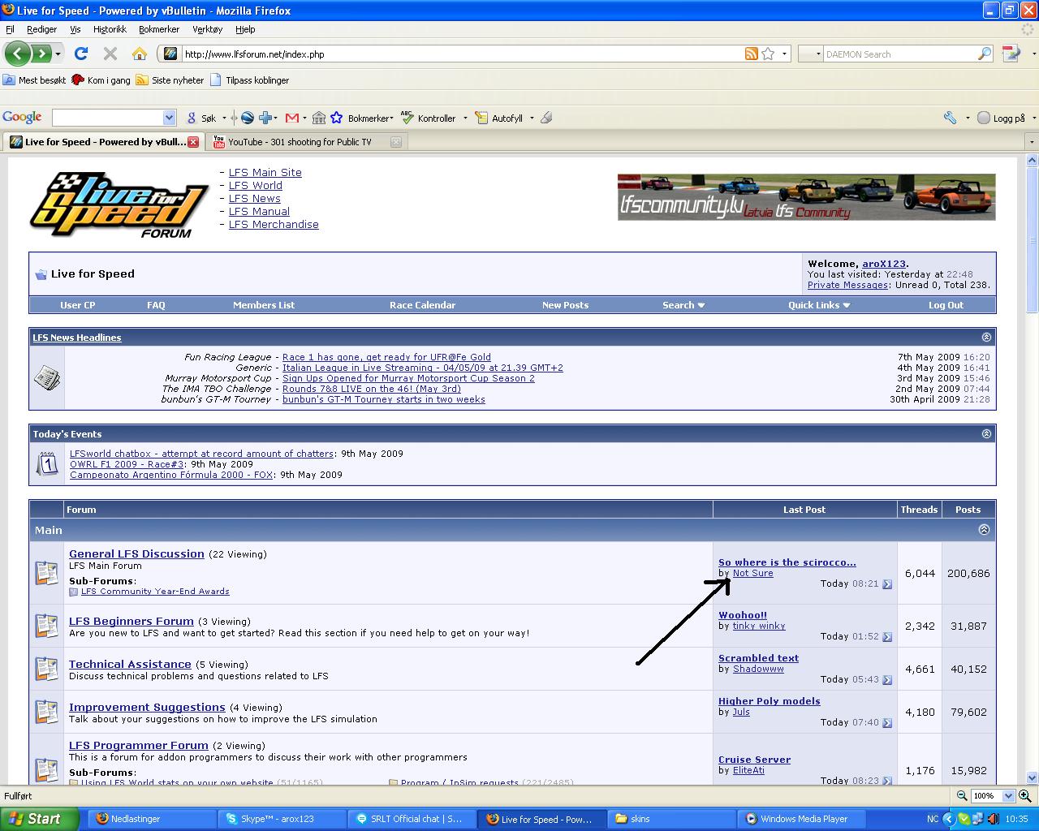Reload the current page
The image size is (1039, 831).
[x=80, y=54]
